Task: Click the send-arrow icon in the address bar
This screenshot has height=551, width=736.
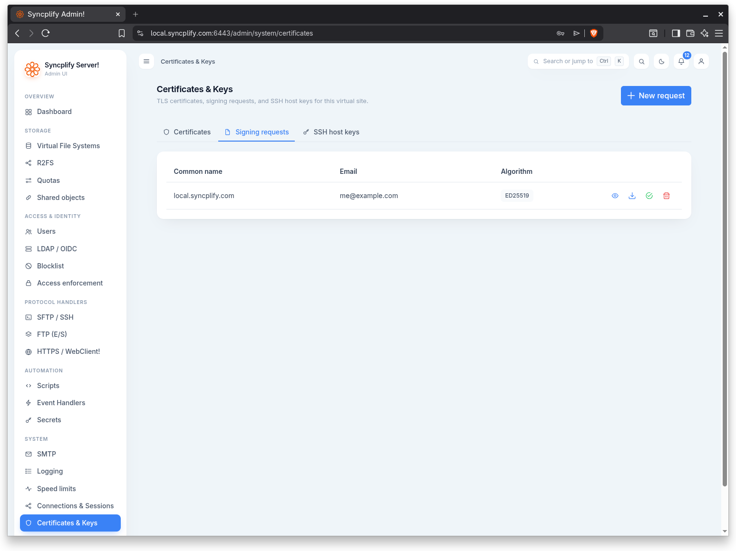Action: 577,33
